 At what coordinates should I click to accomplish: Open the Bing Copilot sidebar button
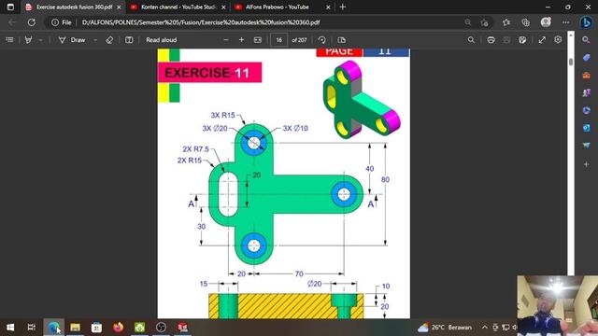[586, 22]
